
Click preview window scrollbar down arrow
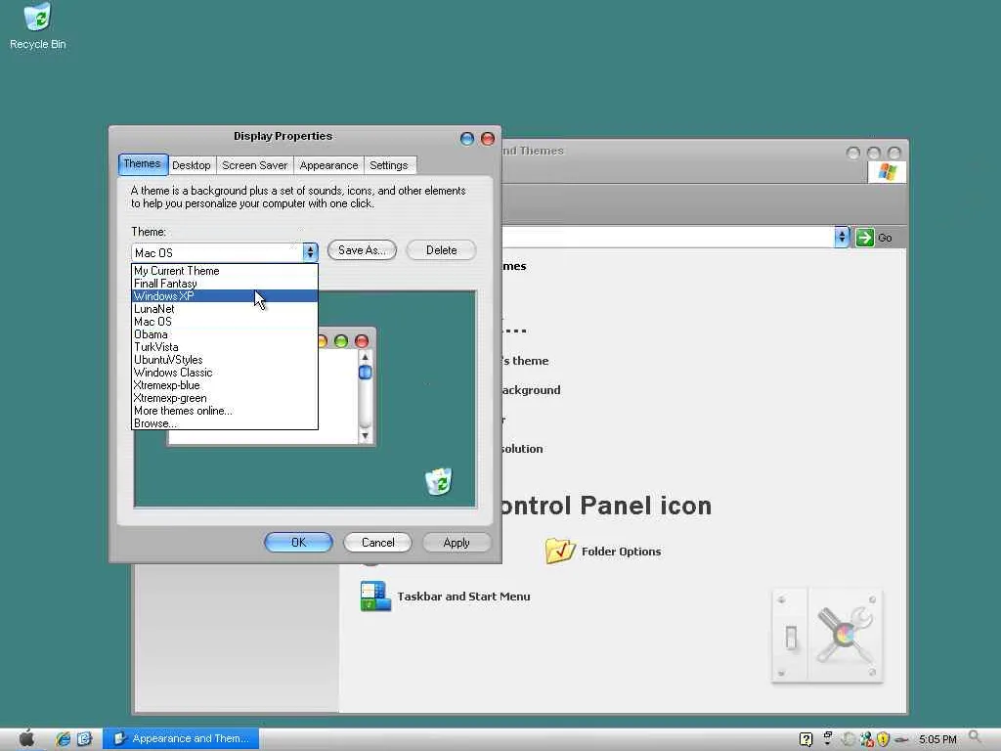pyautogui.click(x=366, y=435)
